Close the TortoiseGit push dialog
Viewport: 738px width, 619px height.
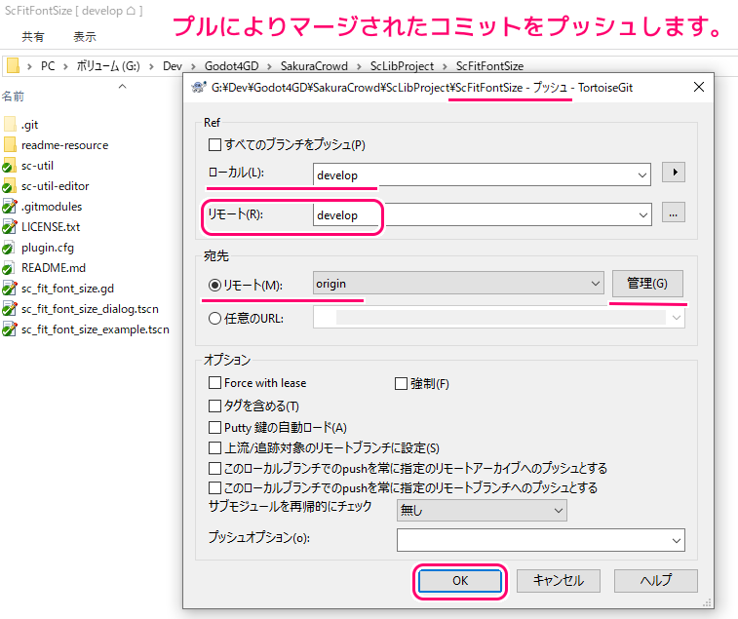[x=699, y=87]
